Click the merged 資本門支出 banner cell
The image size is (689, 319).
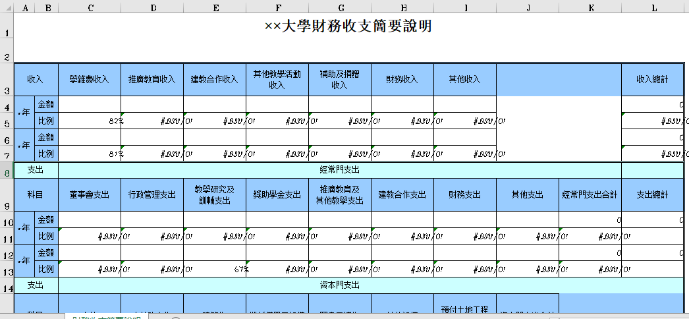click(339, 285)
